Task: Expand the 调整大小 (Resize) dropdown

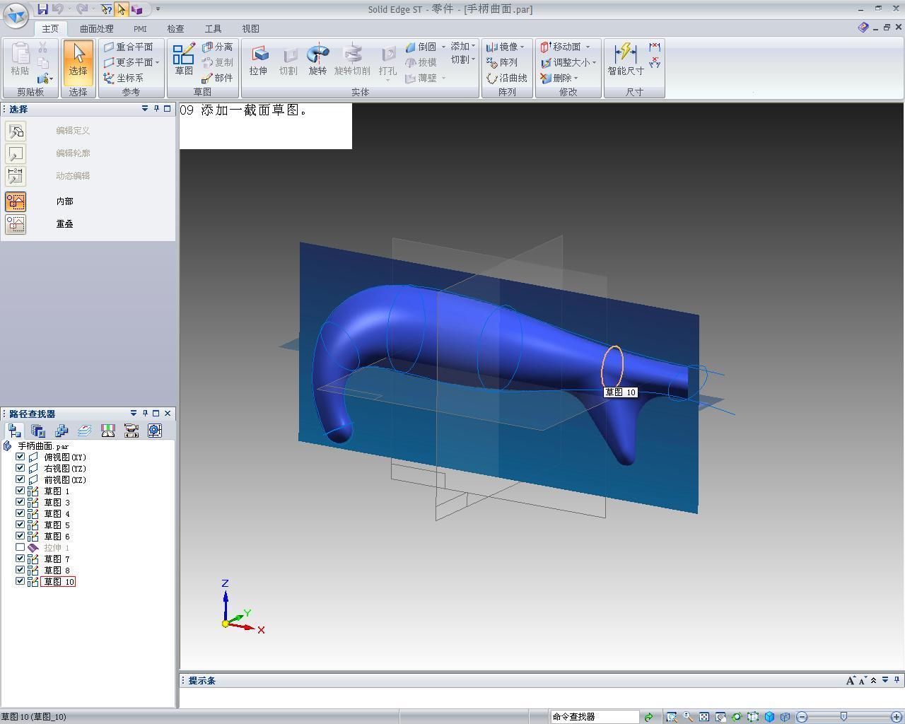Action: click(x=594, y=62)
